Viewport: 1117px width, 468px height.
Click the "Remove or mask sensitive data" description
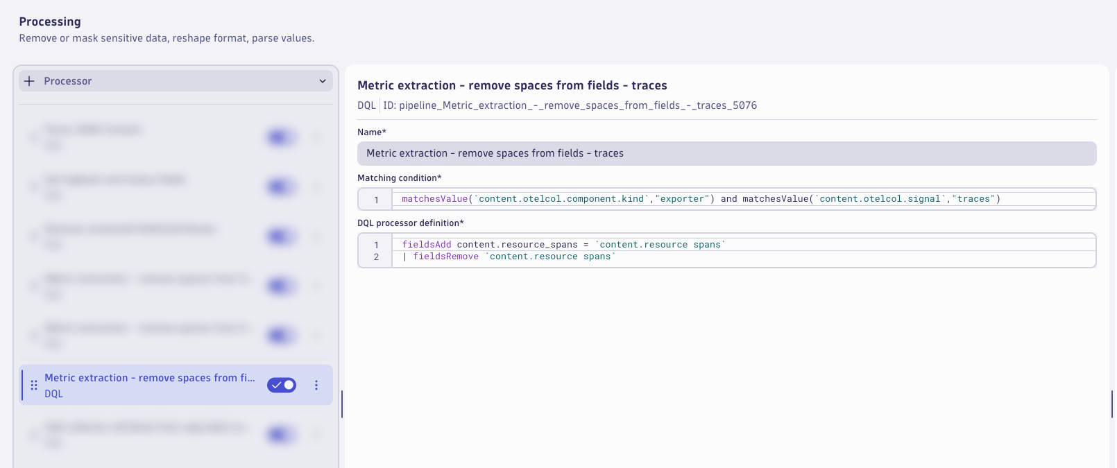pyautogui.click(x=167, y=38)
